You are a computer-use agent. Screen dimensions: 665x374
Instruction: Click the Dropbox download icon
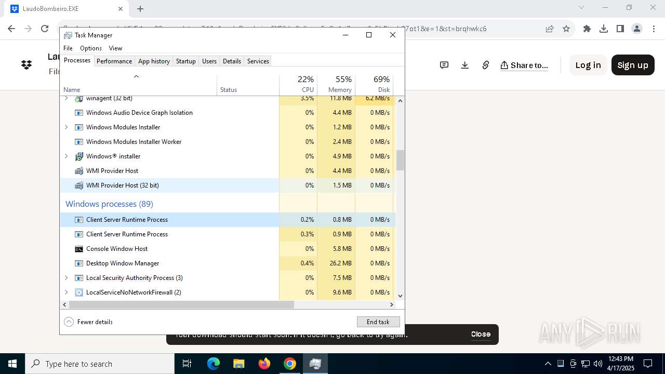coord(465,65)
